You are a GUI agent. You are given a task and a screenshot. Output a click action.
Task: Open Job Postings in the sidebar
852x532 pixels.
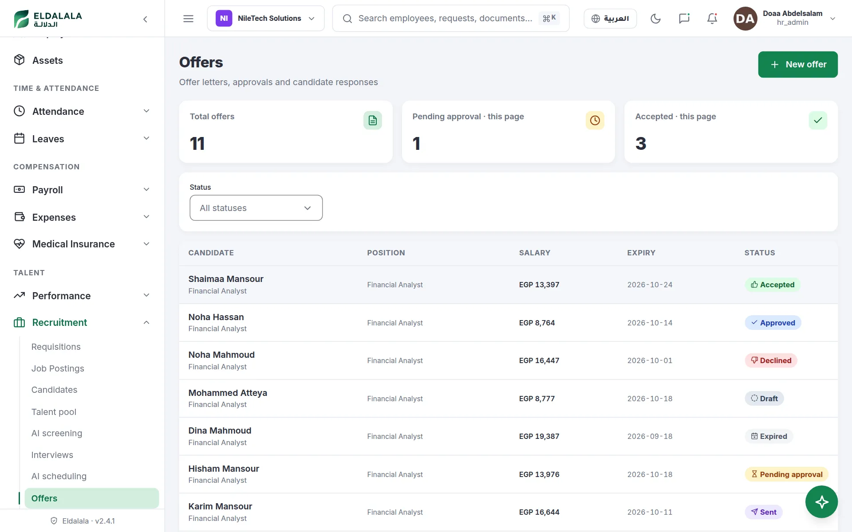pos(58,368)
